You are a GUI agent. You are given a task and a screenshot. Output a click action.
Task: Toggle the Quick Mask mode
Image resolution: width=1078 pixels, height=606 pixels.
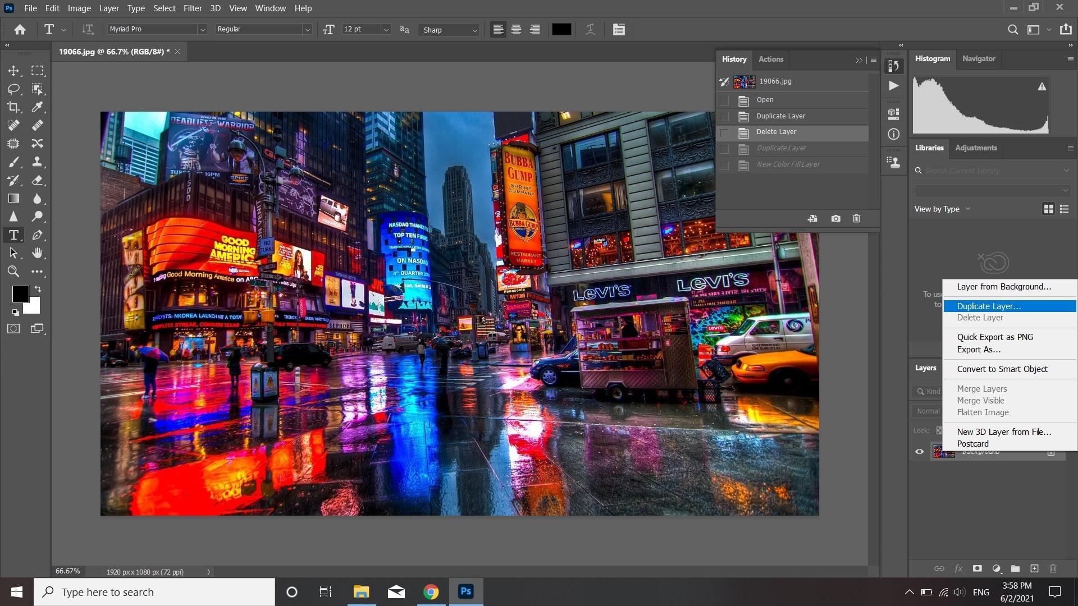tap(13, 329)
